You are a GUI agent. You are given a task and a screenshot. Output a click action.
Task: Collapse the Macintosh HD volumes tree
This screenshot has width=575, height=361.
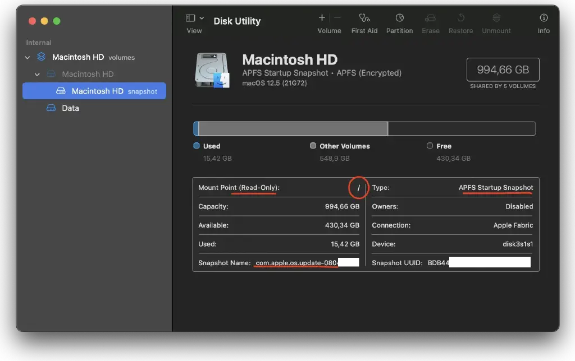click(x=27, y=57)
